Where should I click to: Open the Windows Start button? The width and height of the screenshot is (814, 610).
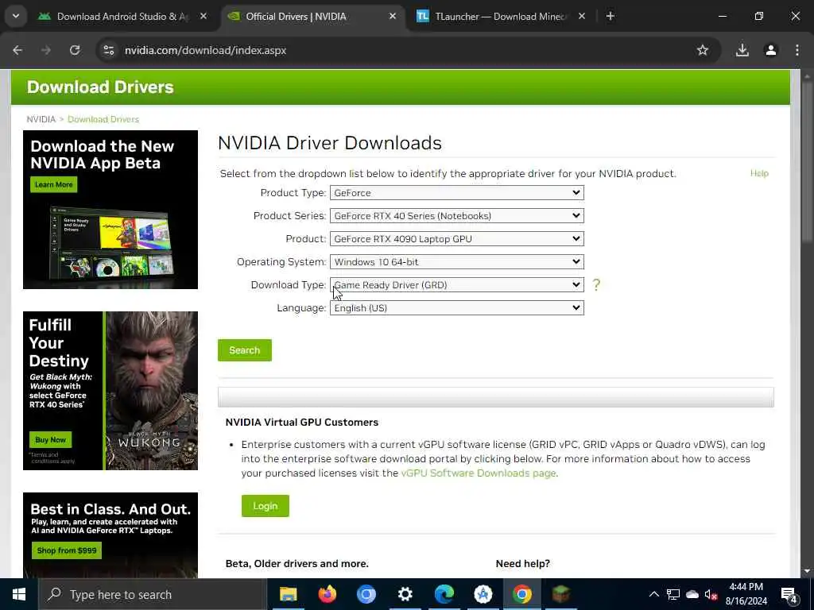(19, 594)
